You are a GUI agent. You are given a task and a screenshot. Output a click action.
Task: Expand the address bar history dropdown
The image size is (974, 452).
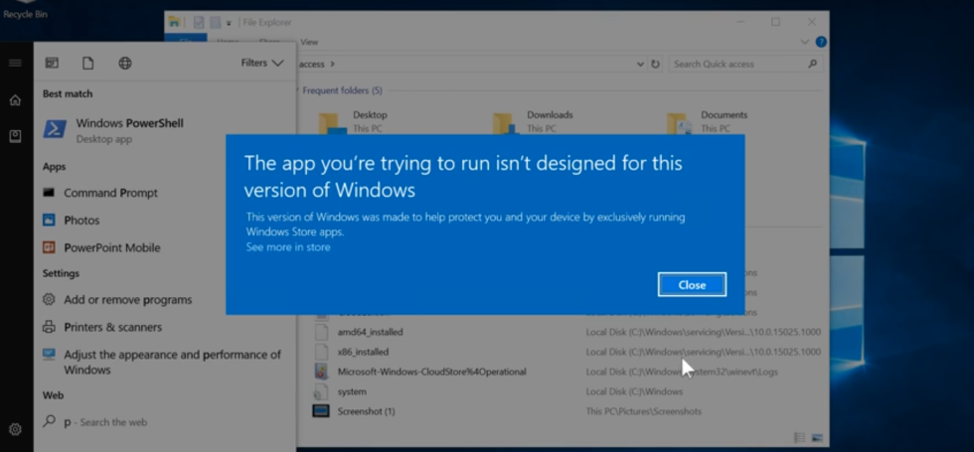pyautogui.click(x=641, y=64)
